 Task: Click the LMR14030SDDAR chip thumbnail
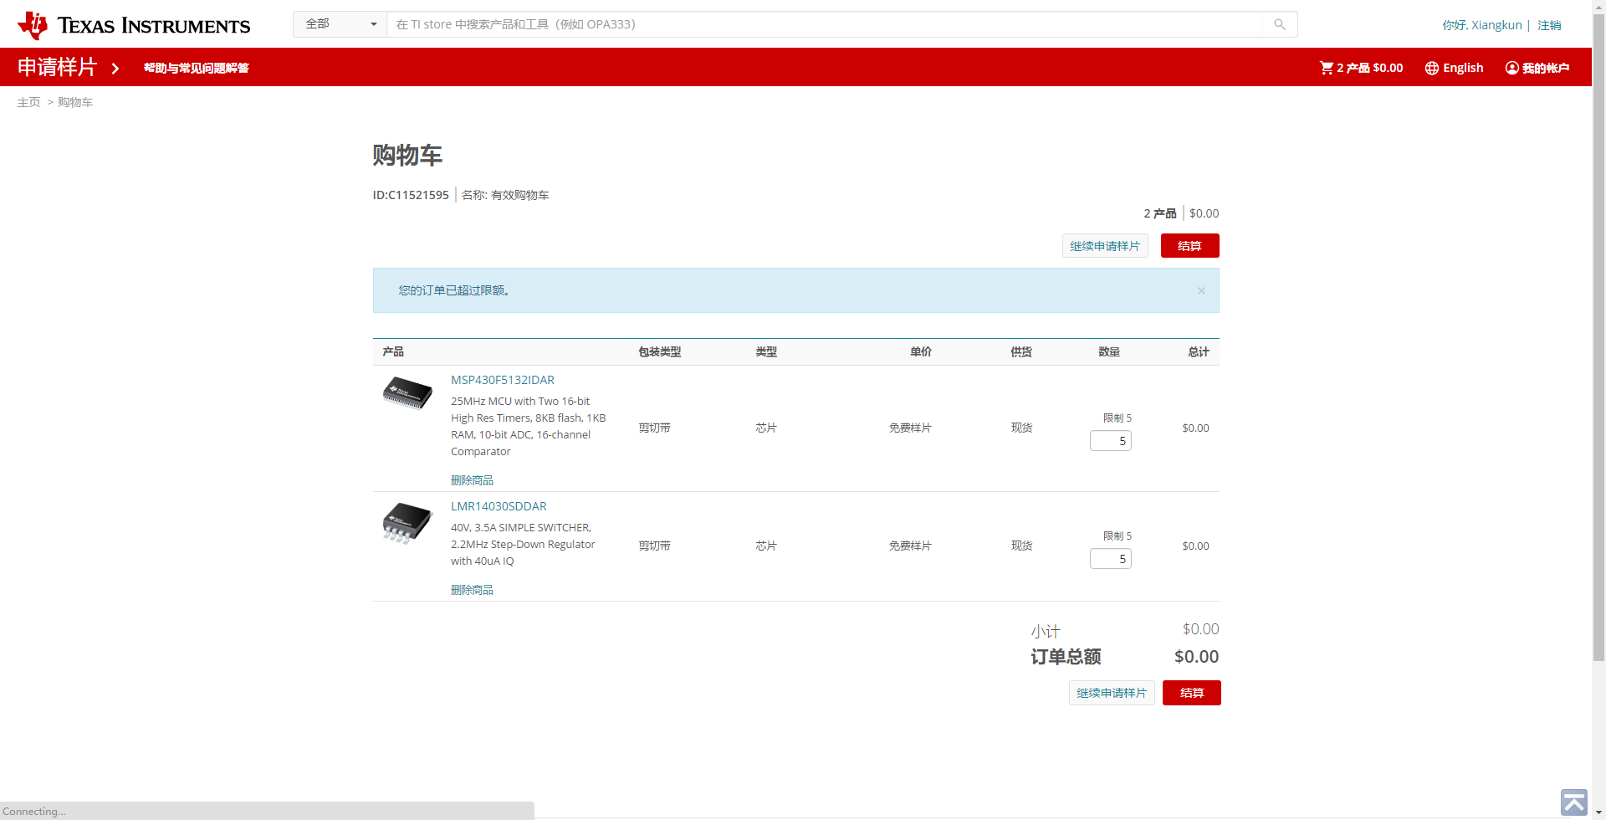(407, 523)
